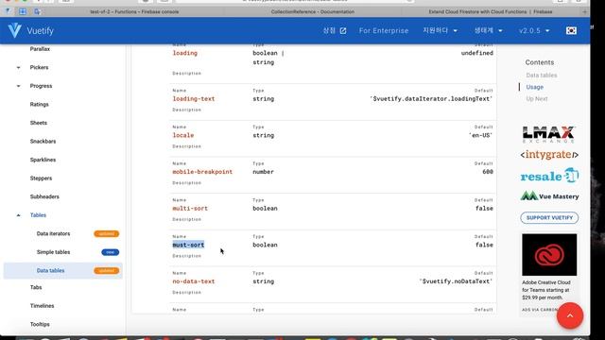
Task: Open Snackbars in the sidebar
Action: (x=43, y=142)
